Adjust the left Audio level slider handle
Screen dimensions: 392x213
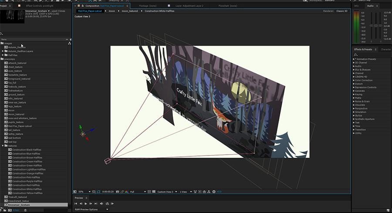[371, 26]
